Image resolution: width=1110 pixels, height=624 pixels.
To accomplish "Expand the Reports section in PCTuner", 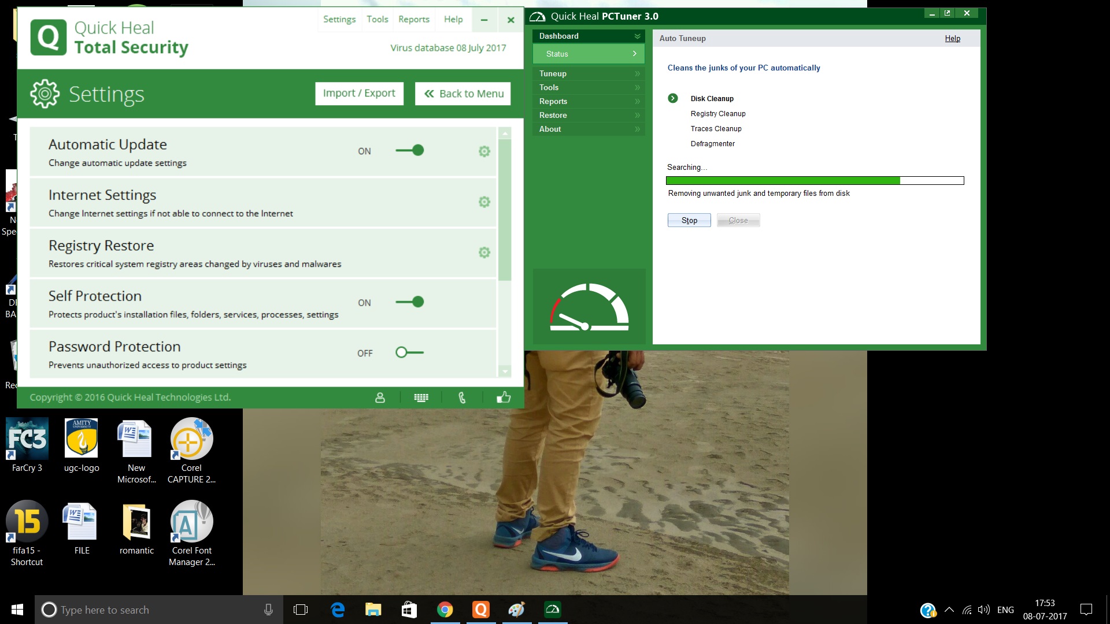I will click(589, 101).
